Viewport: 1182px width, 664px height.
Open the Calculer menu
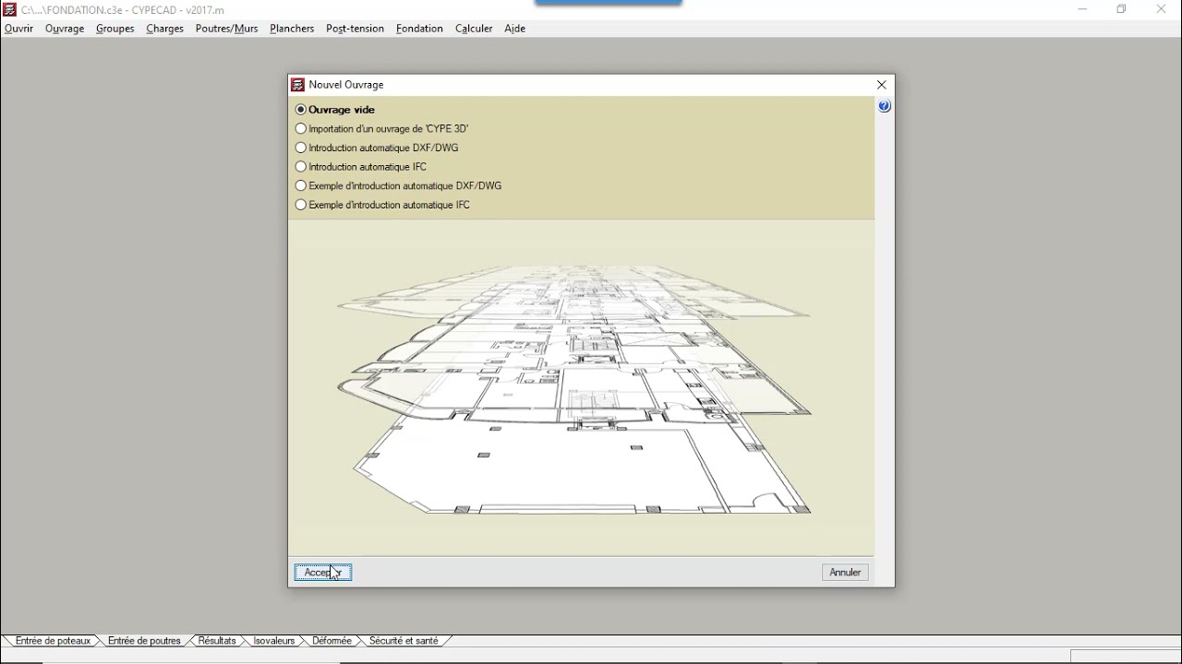coord(474,29)
